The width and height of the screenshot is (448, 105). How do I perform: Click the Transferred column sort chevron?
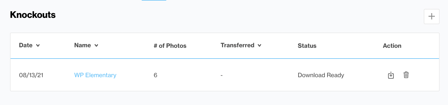tap(260, 45)
